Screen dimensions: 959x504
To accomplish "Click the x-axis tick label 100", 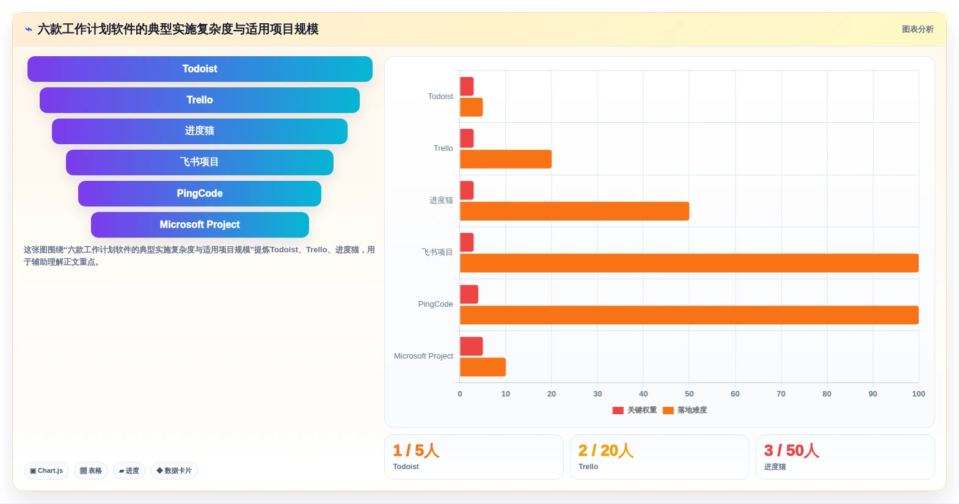I will tap(918, 394).
